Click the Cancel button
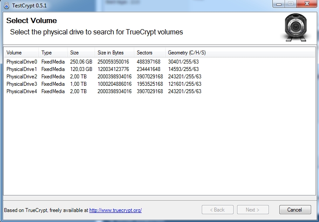 (295, 210)
